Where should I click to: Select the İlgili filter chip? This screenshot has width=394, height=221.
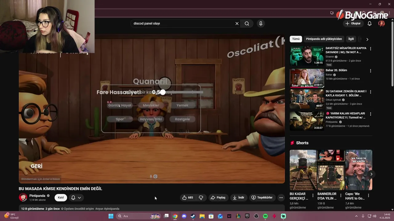coord(351,39)
